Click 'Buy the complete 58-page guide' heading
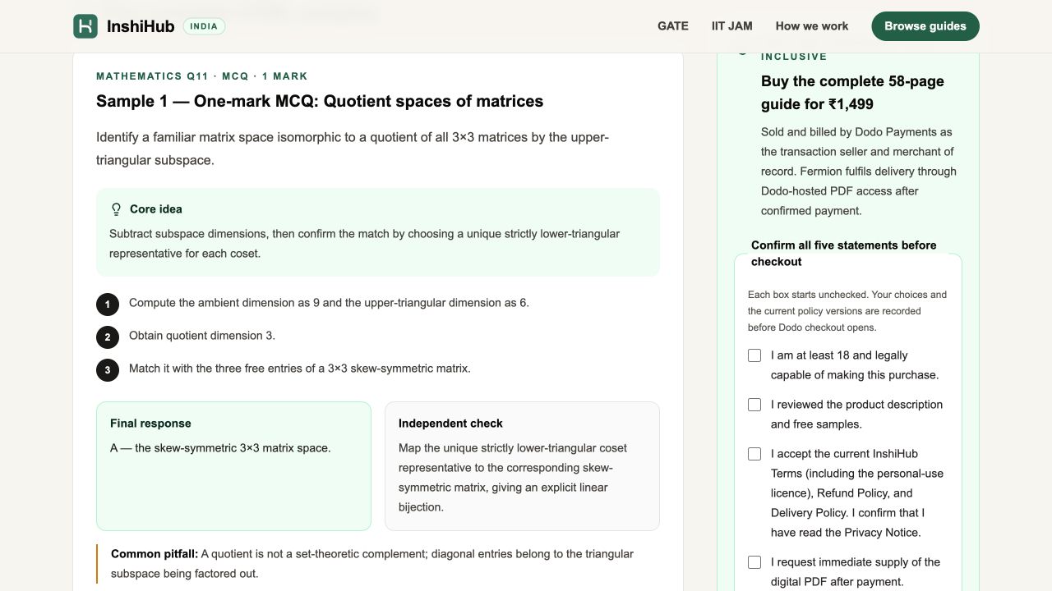1052x591 pixels. coord(852,93)
